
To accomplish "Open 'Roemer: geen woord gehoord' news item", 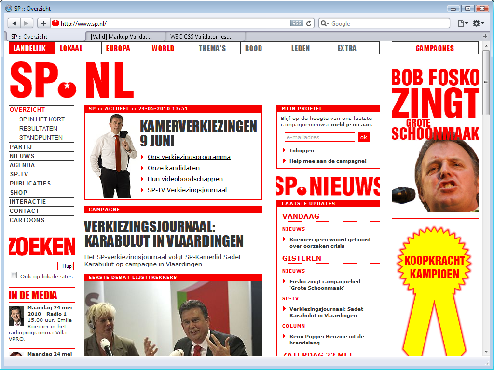I will pyautogui.click(x=330, y=243).
